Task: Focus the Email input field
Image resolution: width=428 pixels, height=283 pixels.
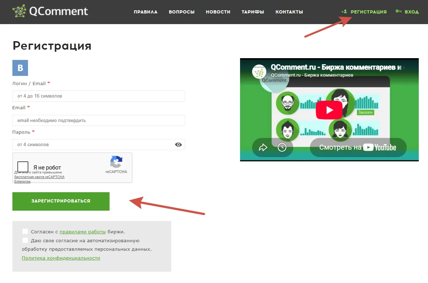Action: [99, 120]
